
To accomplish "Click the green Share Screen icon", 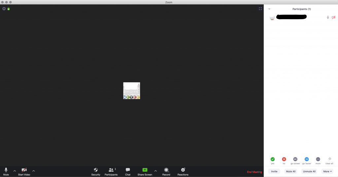I will click(145, 170).
